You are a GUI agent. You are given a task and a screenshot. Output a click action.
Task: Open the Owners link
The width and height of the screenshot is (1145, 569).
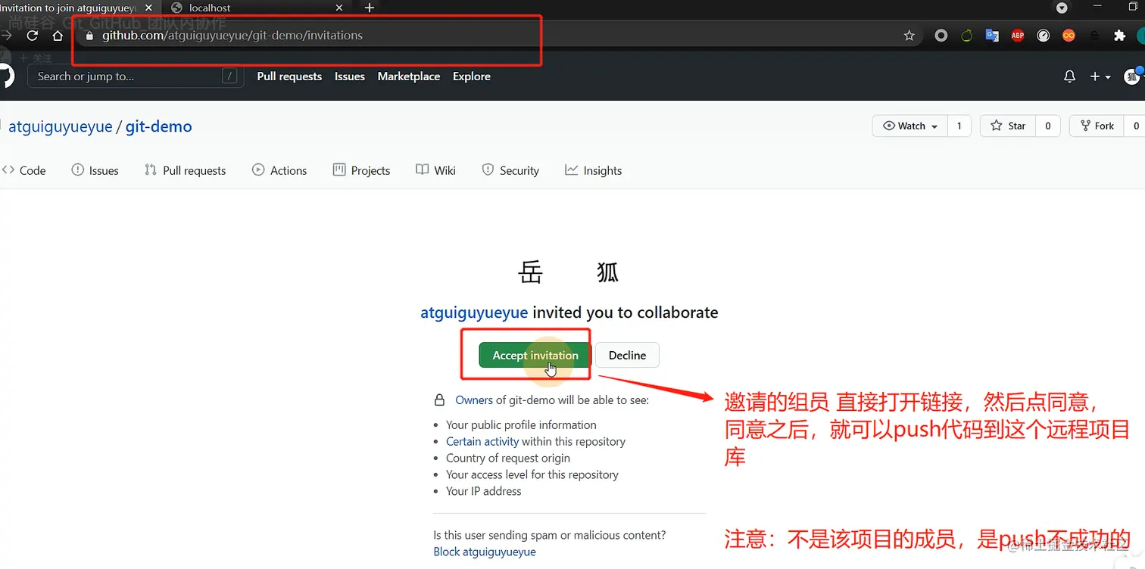click(474, 400)
